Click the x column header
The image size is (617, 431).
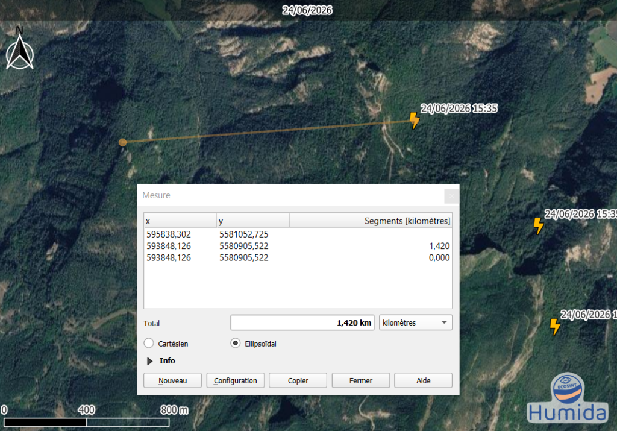180,221
